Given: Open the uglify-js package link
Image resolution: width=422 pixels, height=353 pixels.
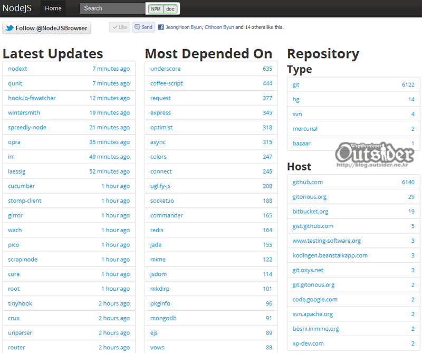Looking at the screenshot, I should (x=160, y=186).
